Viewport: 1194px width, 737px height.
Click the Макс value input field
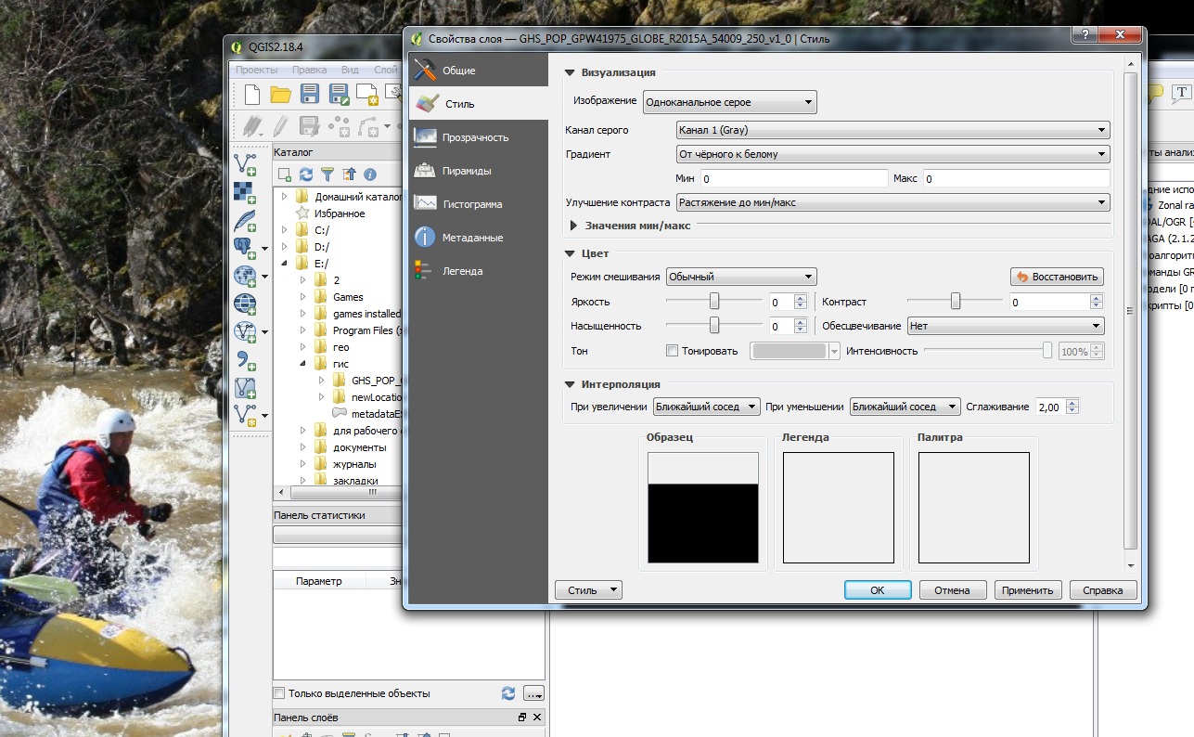pos(1015,178)
